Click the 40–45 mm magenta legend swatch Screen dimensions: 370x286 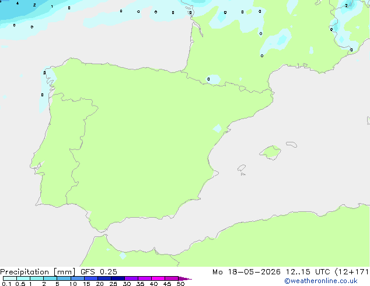[x=158, y=278]
